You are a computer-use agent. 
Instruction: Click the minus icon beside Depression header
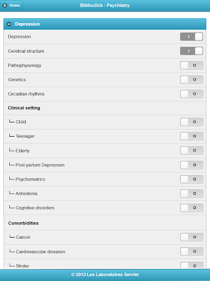9,24
